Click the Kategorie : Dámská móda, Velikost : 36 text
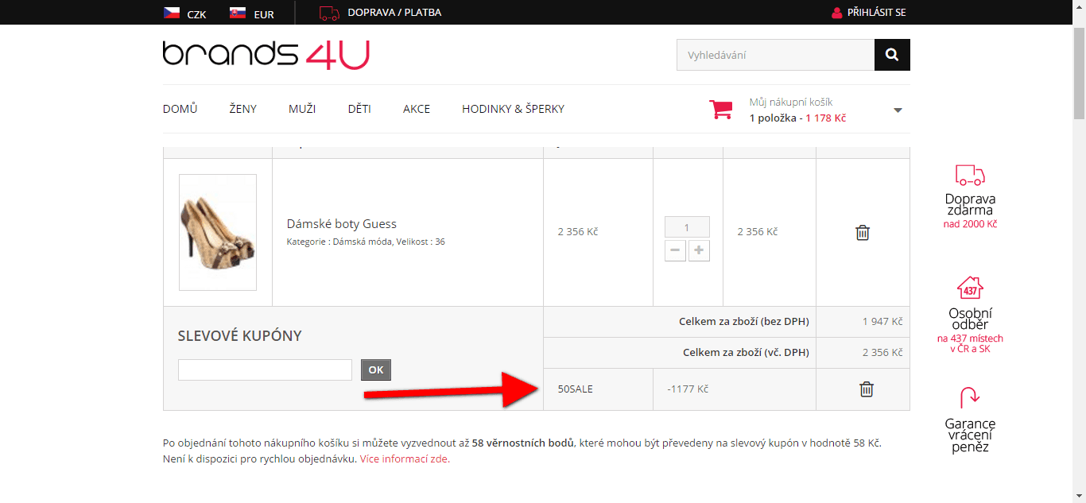Screen dimensions: 1086x503 pos(366,242)
